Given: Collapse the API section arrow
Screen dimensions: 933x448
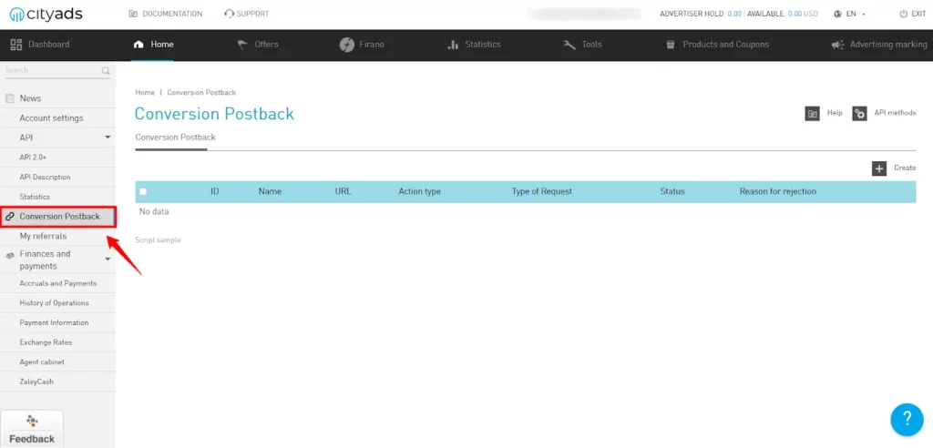Looking at the screenshot, I should [108, 137].
